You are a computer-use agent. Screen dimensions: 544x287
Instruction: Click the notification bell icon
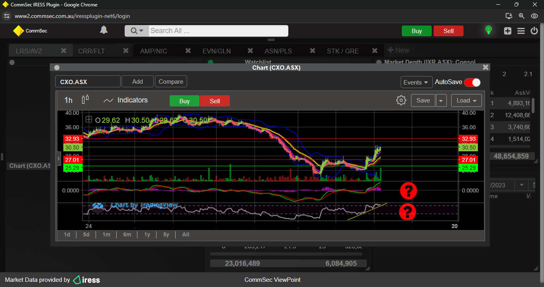(x=104, y=30)
